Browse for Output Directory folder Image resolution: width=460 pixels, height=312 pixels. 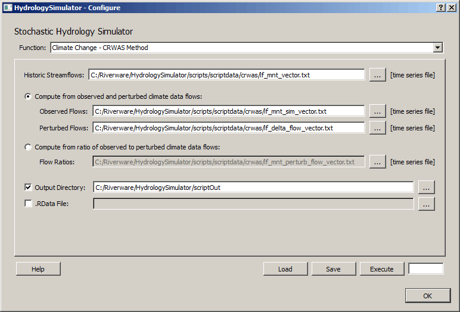(426, 188)
